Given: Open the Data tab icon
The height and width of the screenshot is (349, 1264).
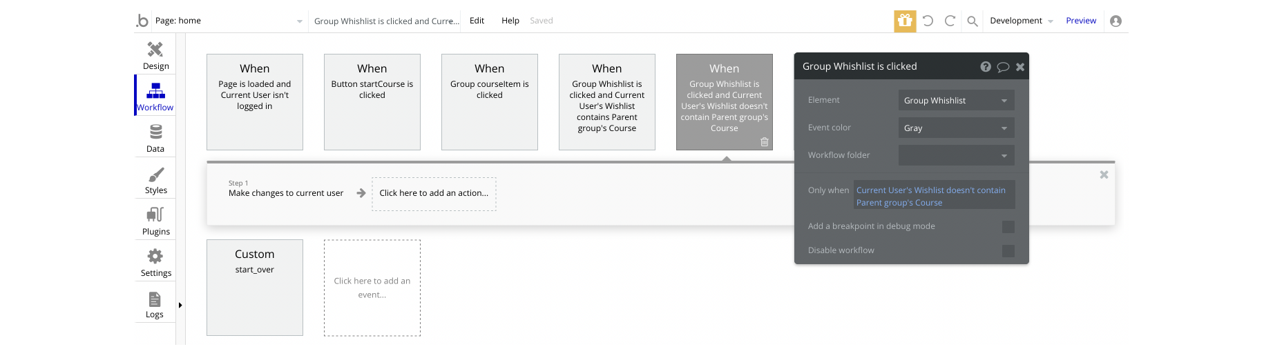Looking at the screenshot, I should pos(155,132).
